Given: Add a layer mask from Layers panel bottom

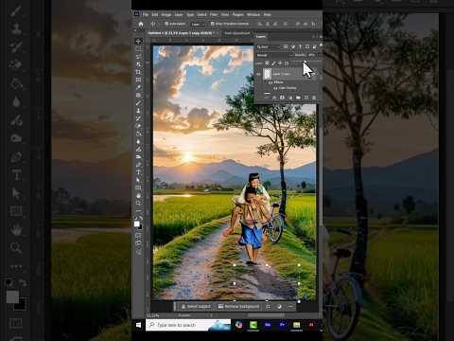Looking at the screenshot, I should click(x=282, y=98).
